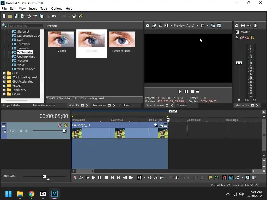Open Master Bus audio properties gear
The image size is (267, 200).
pyautogui.click(x=237, y=26)
